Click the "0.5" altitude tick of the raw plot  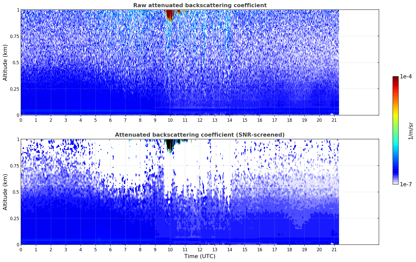click(16, 62)
